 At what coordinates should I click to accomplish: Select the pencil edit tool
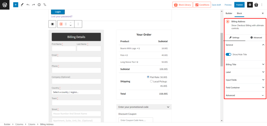click(22, 5)
